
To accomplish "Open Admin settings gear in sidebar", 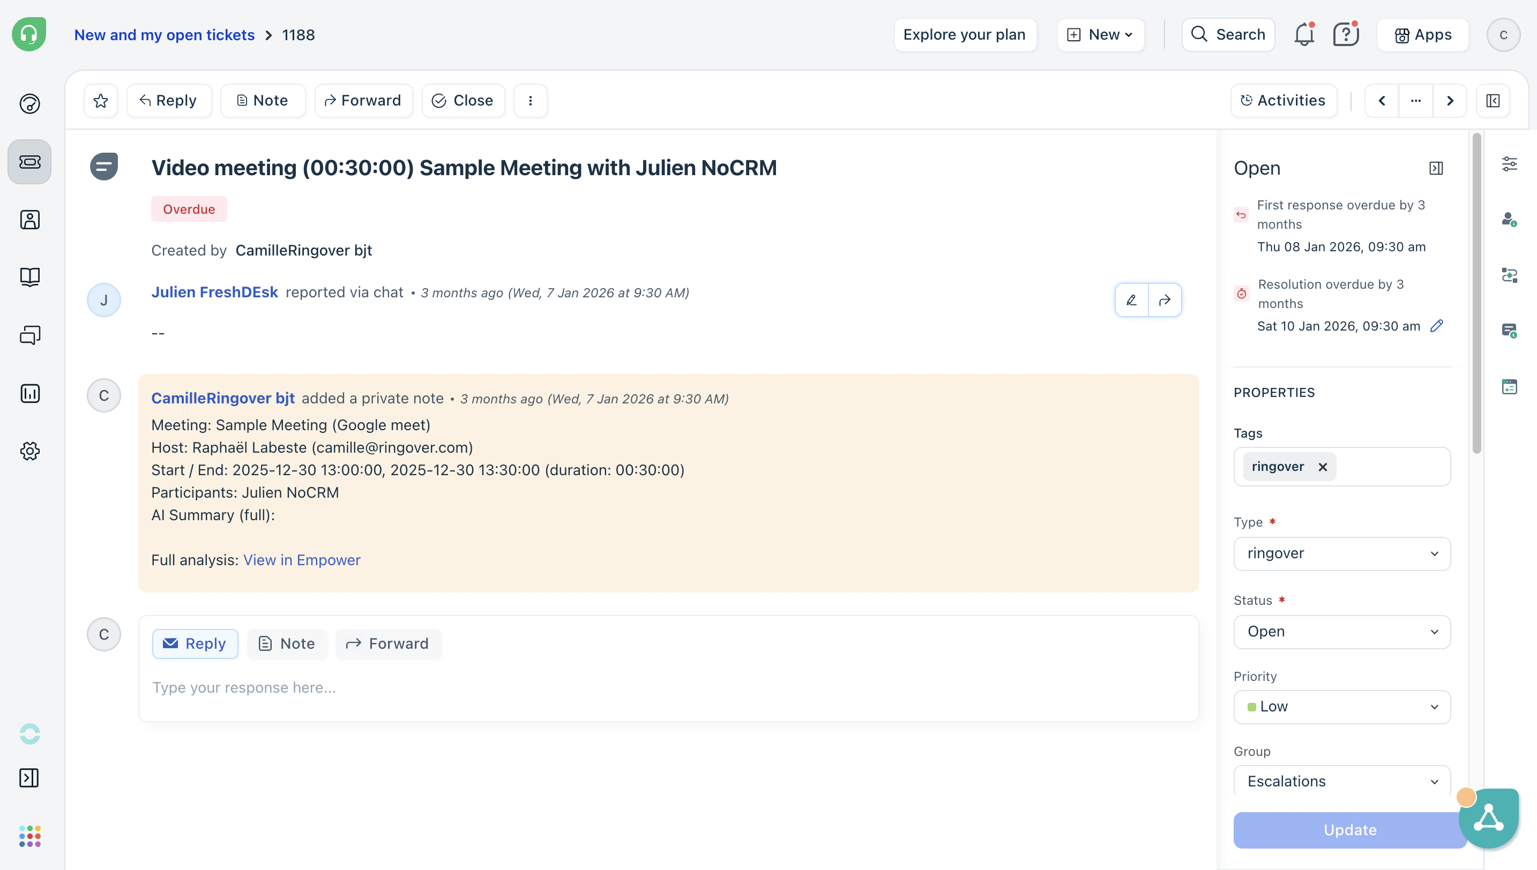I will click(x=29, y=451).
